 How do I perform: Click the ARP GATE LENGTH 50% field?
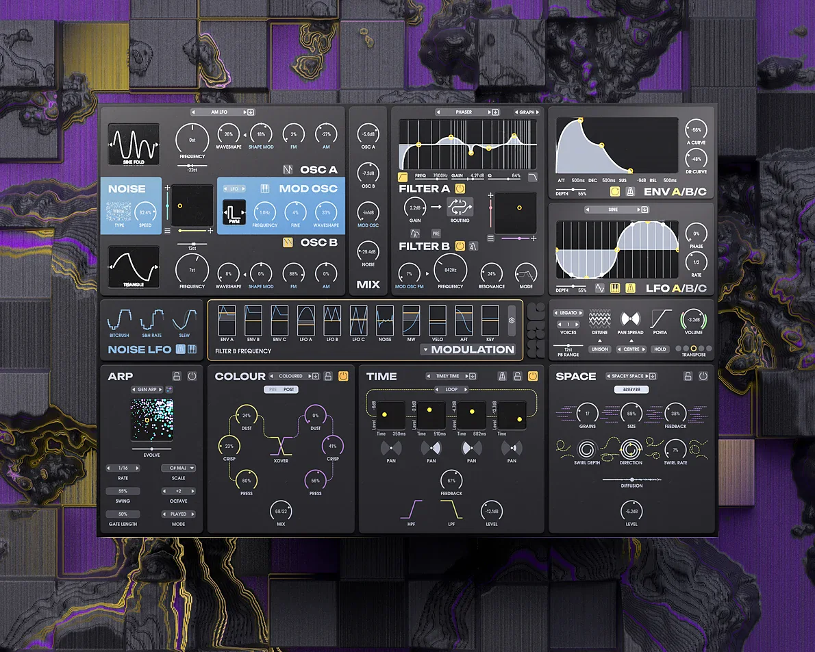(123, 514)
